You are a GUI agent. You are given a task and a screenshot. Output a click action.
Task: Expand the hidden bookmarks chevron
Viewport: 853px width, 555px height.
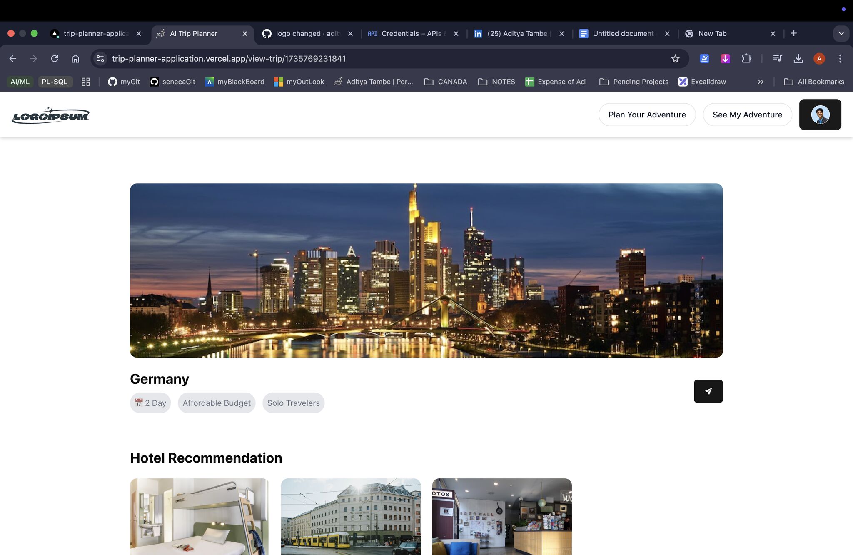[x=761, y=82]
